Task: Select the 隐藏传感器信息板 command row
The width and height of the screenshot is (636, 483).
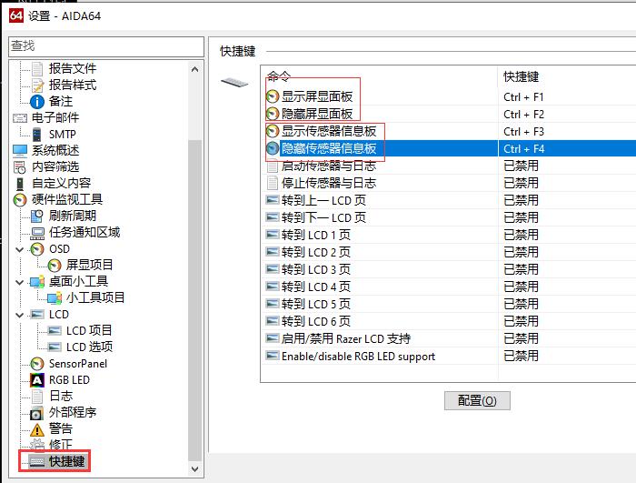Action: coord(448,148)
